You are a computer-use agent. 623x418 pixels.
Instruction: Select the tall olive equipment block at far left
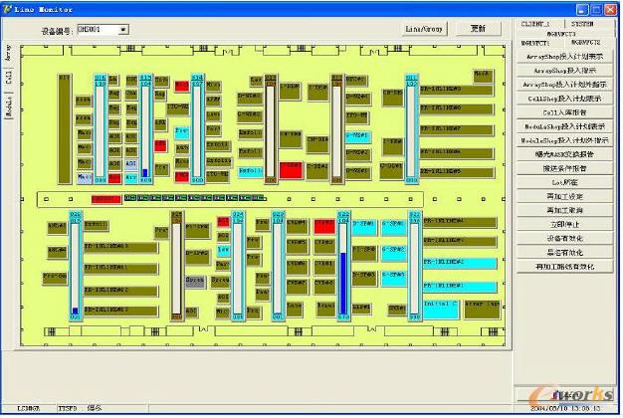point(64,129)
